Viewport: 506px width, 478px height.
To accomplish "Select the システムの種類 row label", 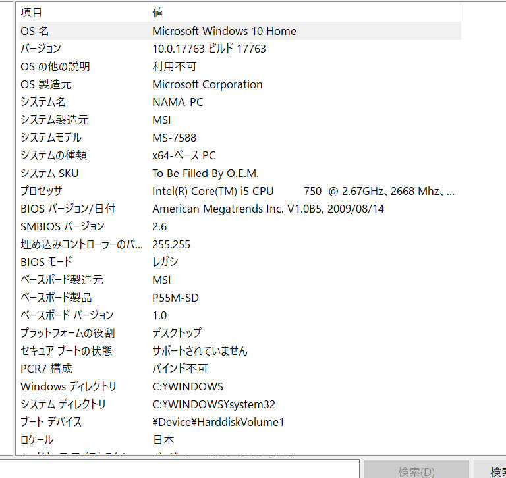I will [x=53, y=155].
